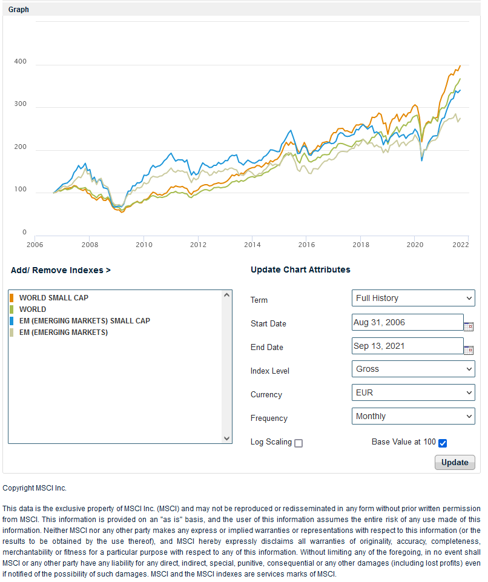Click the blue EM Small Cap color marker
The image size is (488, 582).
tap(12, 321)
